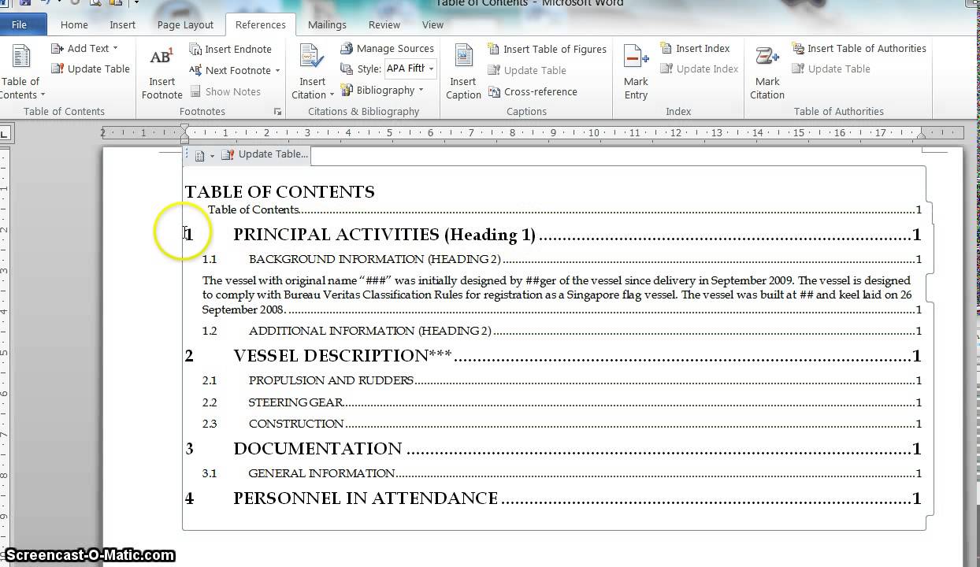Switch to the View tab
Image resolution: width=980 pixels, height=567 pixels.
tap(432, 25)
